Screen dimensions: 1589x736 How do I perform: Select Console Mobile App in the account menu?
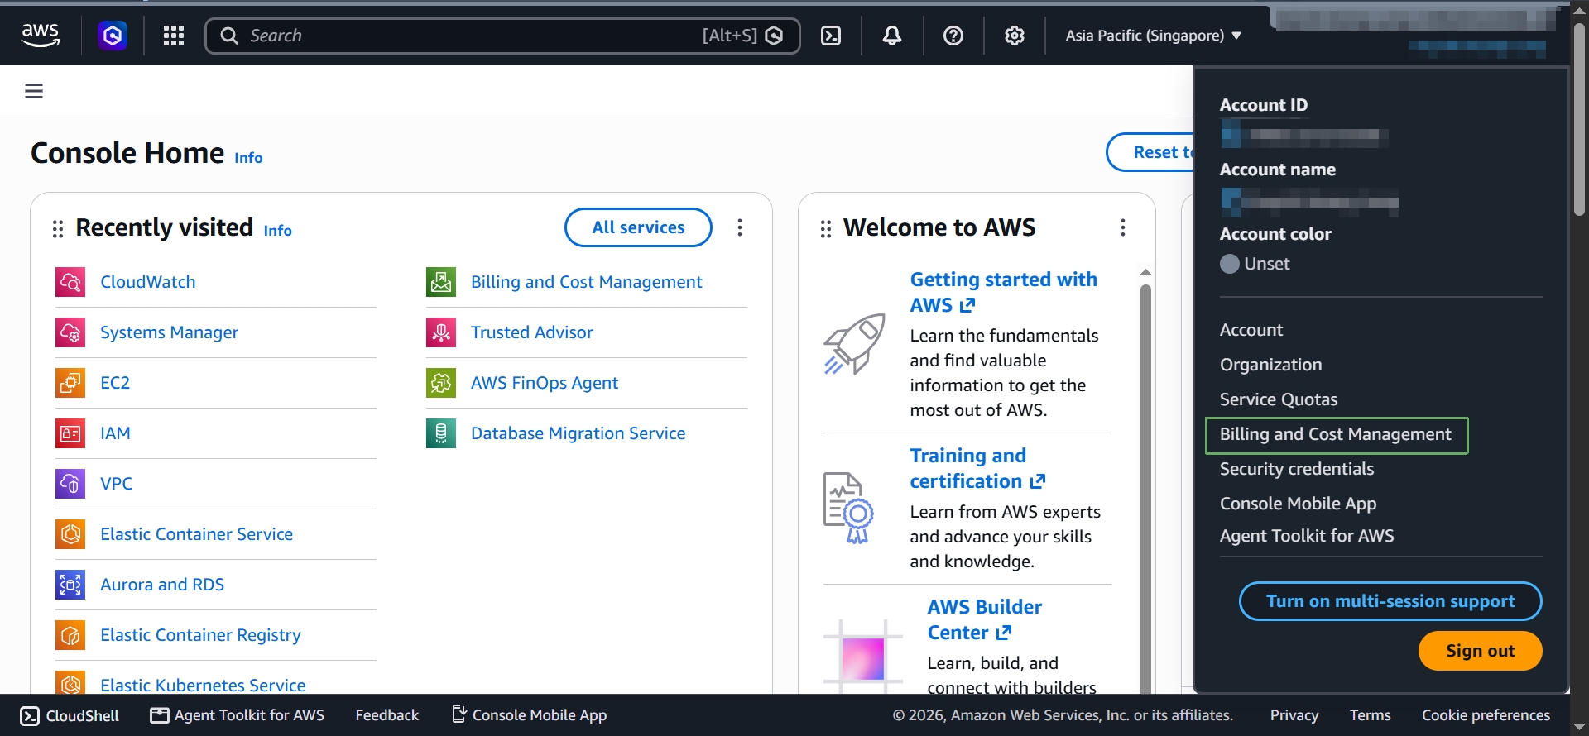[x=1299, y=504]
